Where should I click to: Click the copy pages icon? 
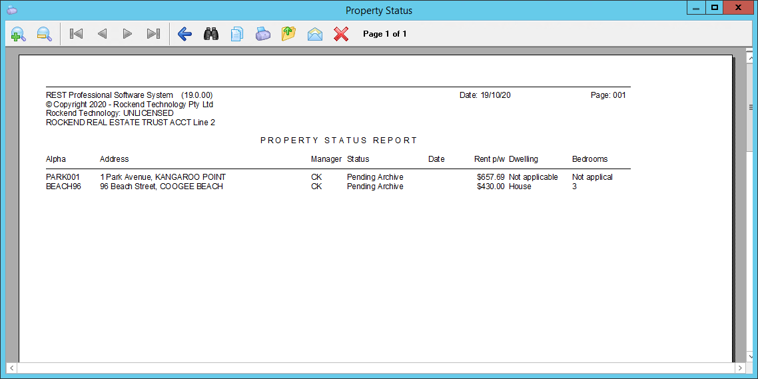(237, 34)
